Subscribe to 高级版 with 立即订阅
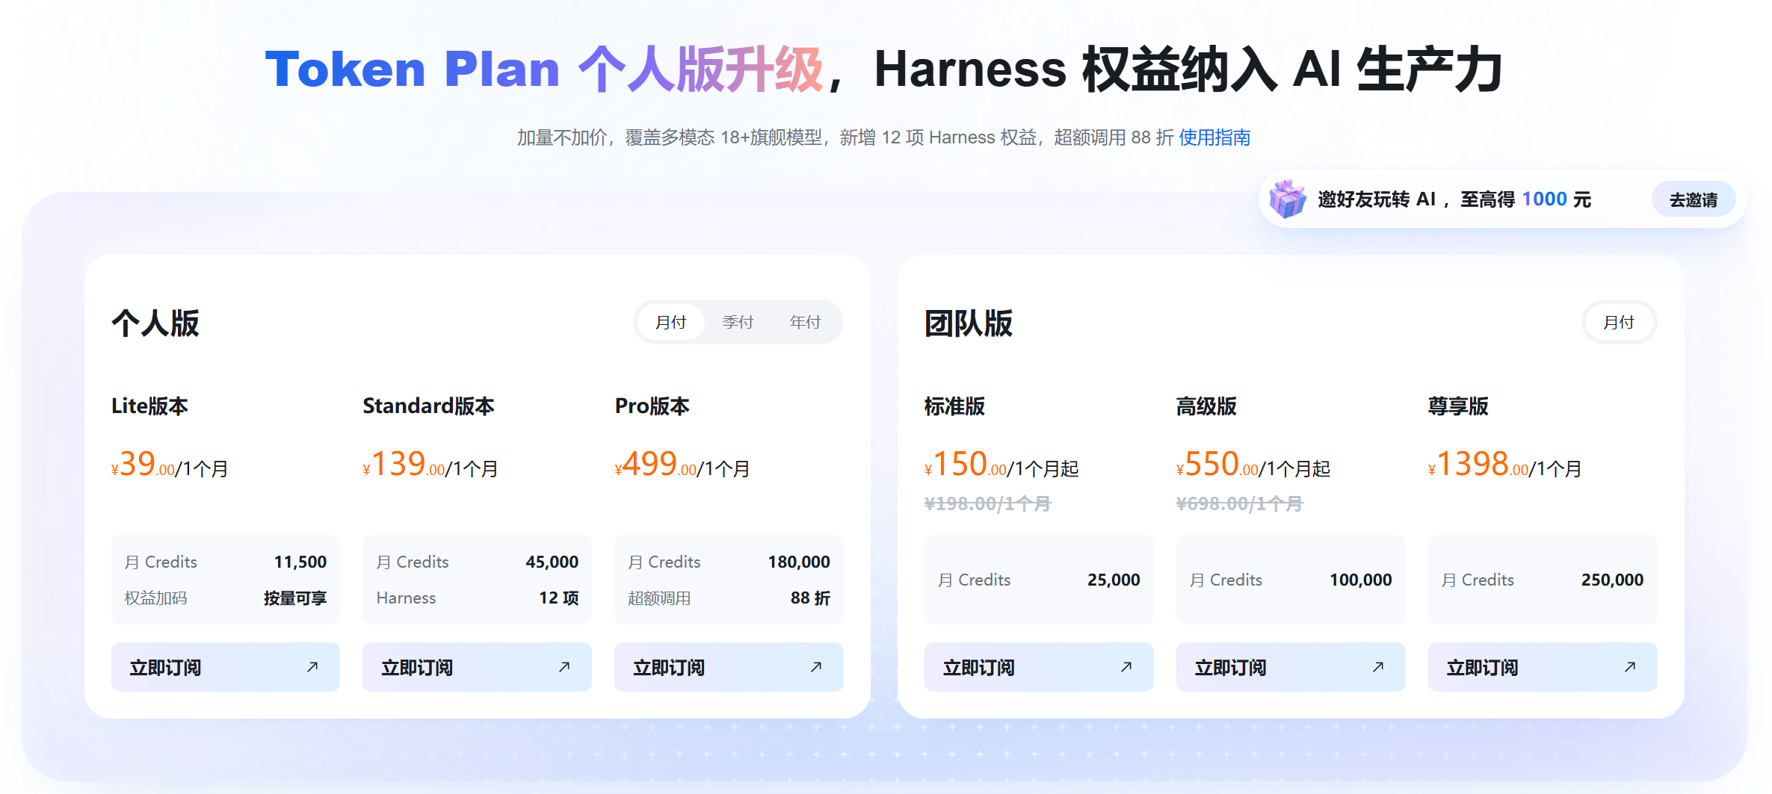The image size is (1772, 794). (x=1291, y=667)
